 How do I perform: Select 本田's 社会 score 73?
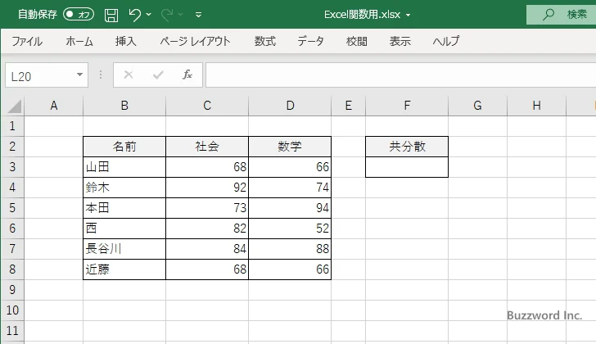tap(207, 208)
